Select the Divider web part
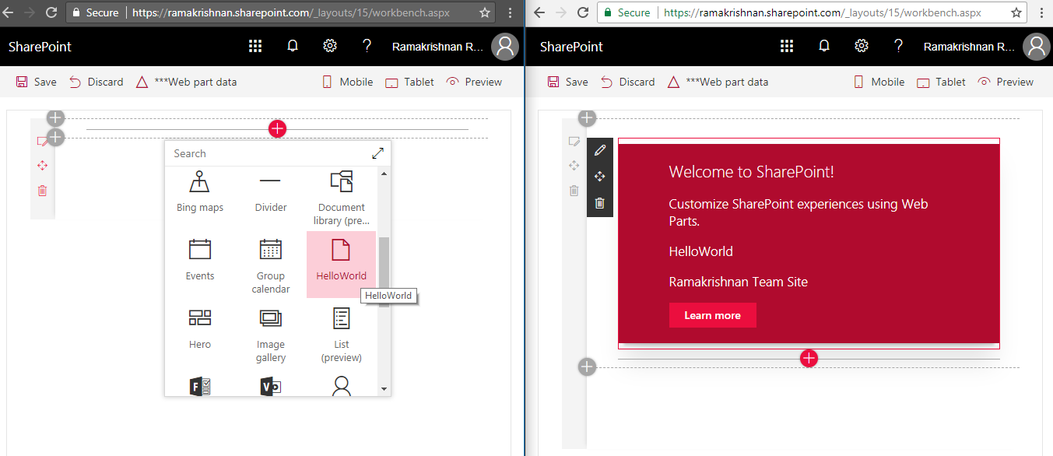This screenshot has width=1053, height=456. [270, 191]
